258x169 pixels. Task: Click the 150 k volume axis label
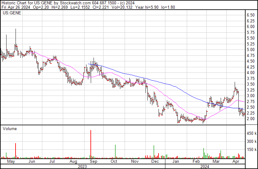coord(251,150)
